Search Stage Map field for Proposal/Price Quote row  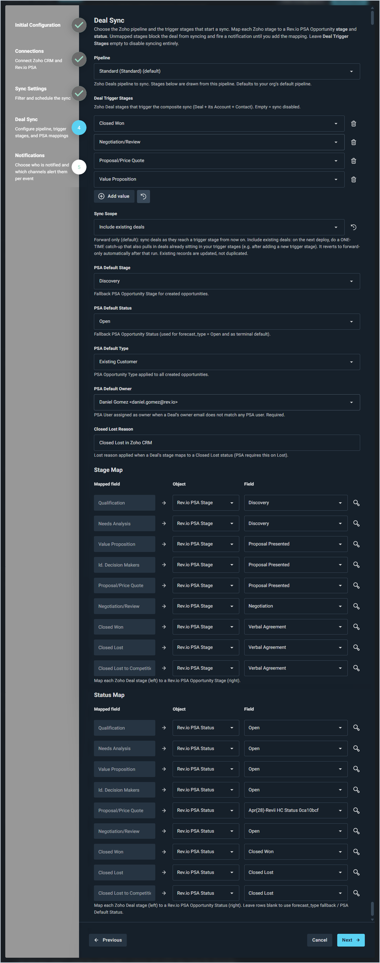(356, 585)
